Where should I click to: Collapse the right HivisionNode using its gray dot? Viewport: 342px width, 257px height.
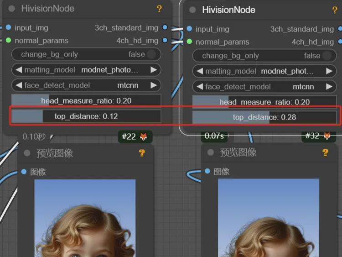pos(193,10)
